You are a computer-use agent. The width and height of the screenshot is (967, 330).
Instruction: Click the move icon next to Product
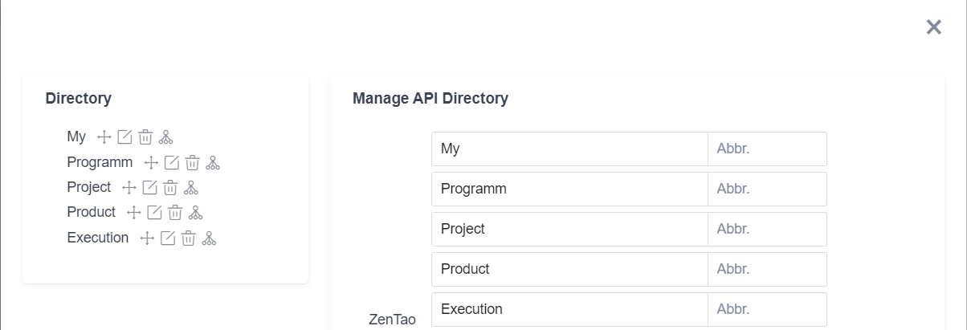(x=133, y=213)
